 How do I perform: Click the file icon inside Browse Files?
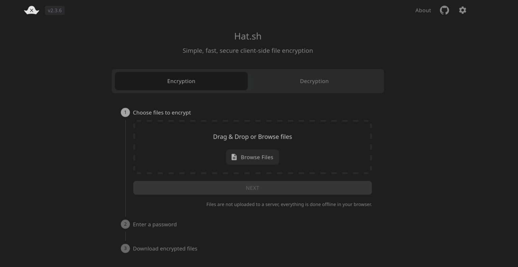[x=234, y=157]
